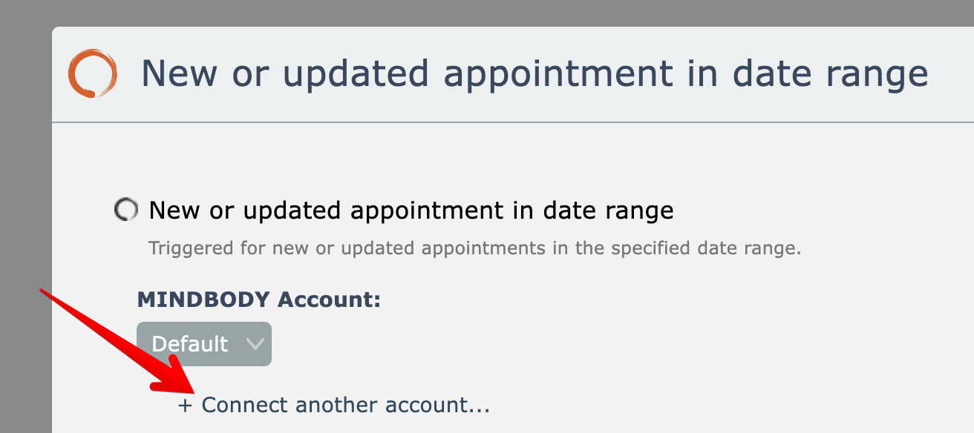Expand the chevron arrow on Default selector
The height and width of the screenshot is (433, 974).
coord(255,344)
